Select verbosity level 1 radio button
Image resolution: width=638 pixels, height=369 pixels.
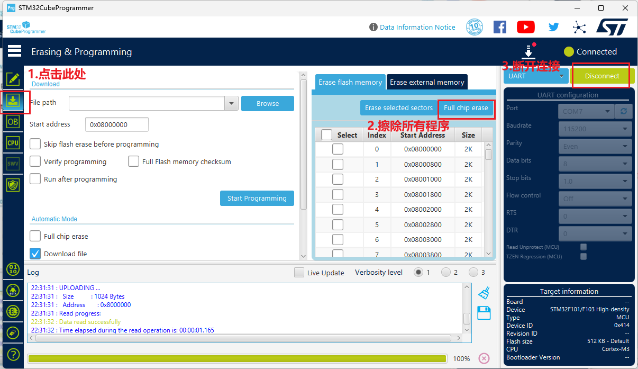click(x=418, y=272)
